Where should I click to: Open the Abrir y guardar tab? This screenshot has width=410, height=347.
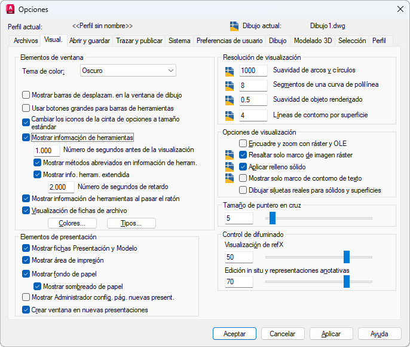tap(90, 41)
